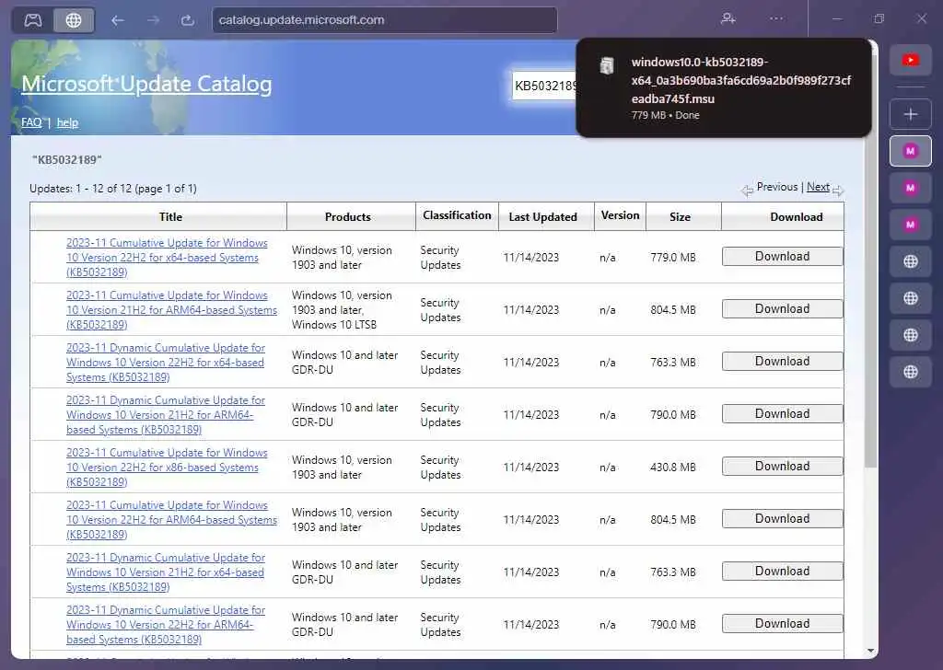
Task: Download 21H2 ARM64 dynamic update 790.0 MB
Action: pos(783,413)
